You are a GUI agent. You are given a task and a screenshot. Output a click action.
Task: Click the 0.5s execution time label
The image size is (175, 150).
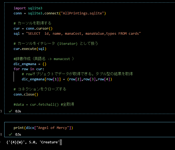[x=18, y=134]
